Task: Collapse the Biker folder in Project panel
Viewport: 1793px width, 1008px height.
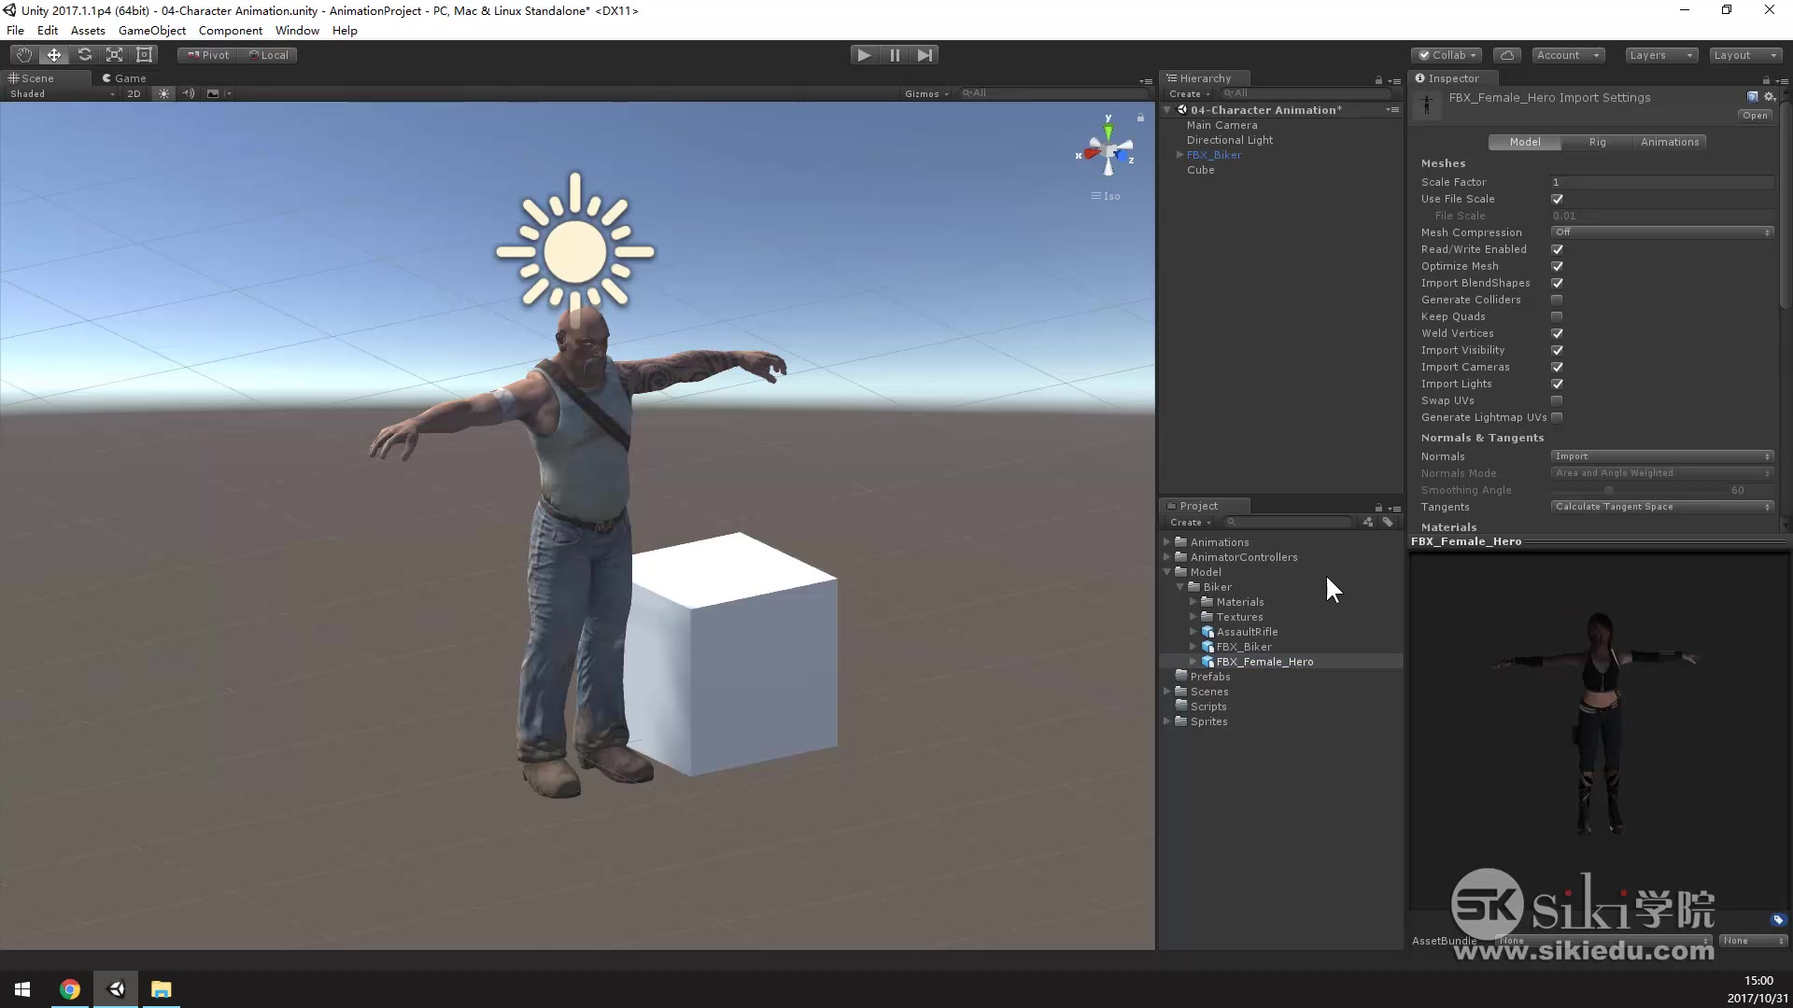Action: coord(1181,587)
